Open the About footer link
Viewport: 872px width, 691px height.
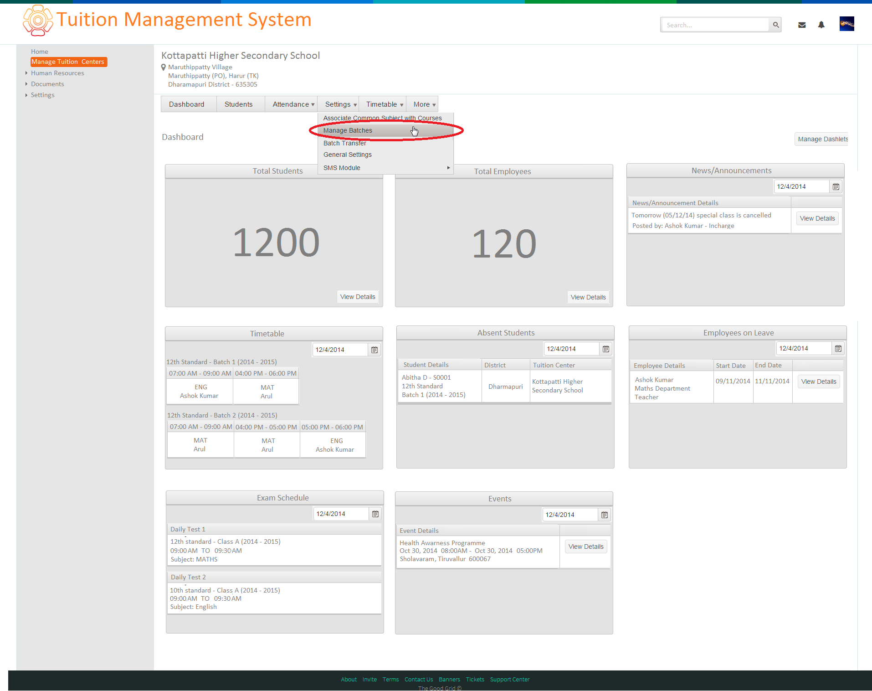(349, 680)
